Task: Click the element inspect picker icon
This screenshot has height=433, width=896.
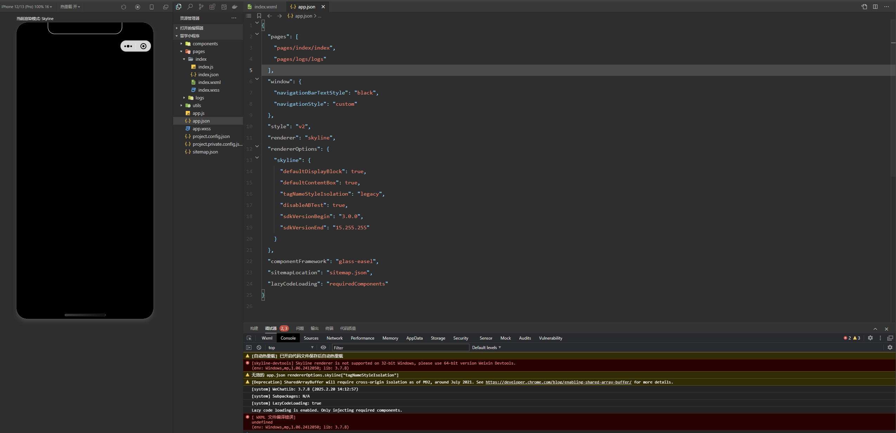Action: pos(249,338)
